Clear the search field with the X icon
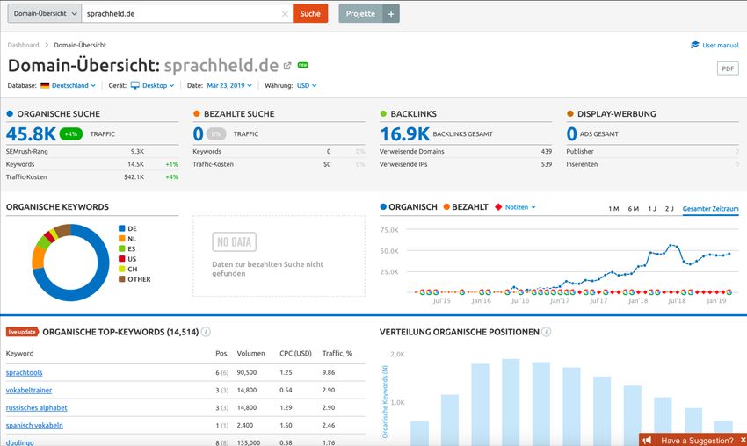 point(285,14)
